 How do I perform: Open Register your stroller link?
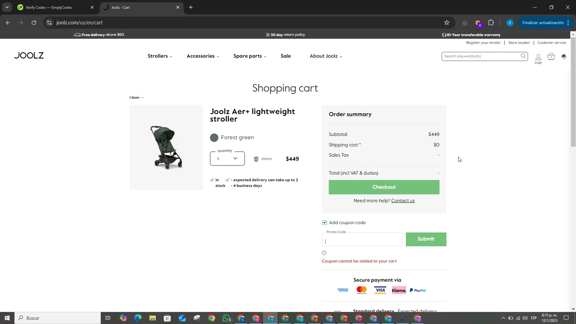pos(483,43)
